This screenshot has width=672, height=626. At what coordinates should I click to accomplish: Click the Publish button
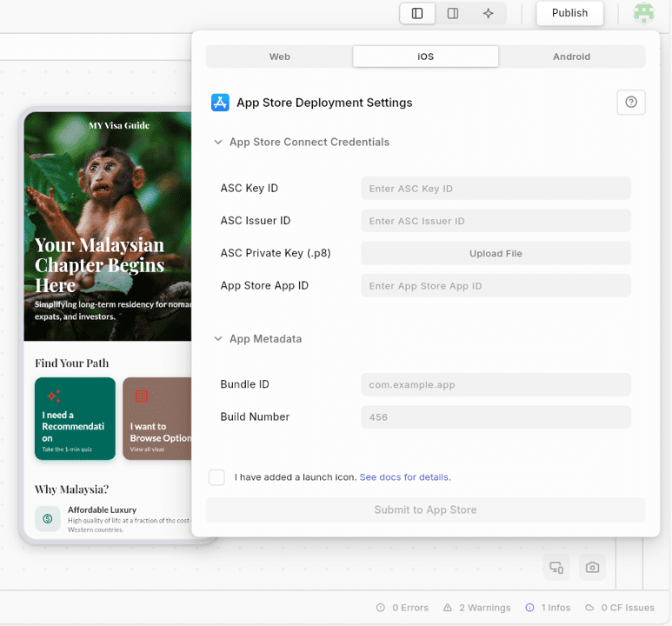coord(569,13)
